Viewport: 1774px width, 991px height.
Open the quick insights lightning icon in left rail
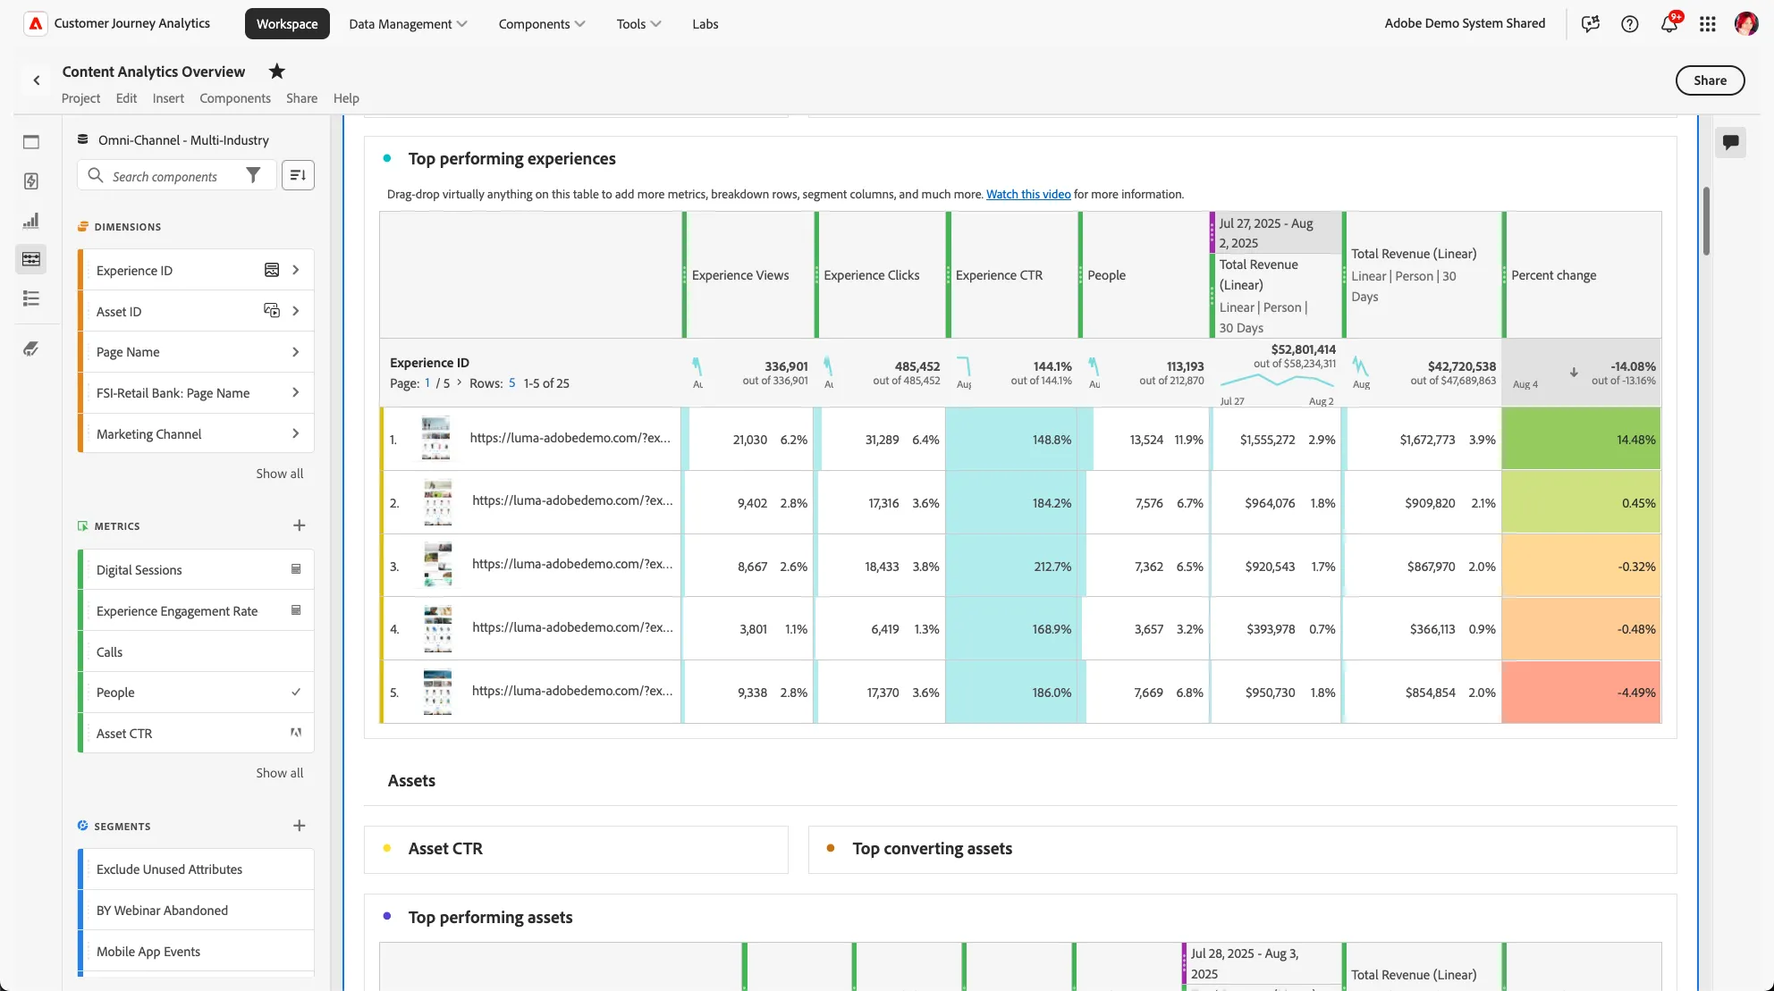pyautogui.click(x=31, y=181)
